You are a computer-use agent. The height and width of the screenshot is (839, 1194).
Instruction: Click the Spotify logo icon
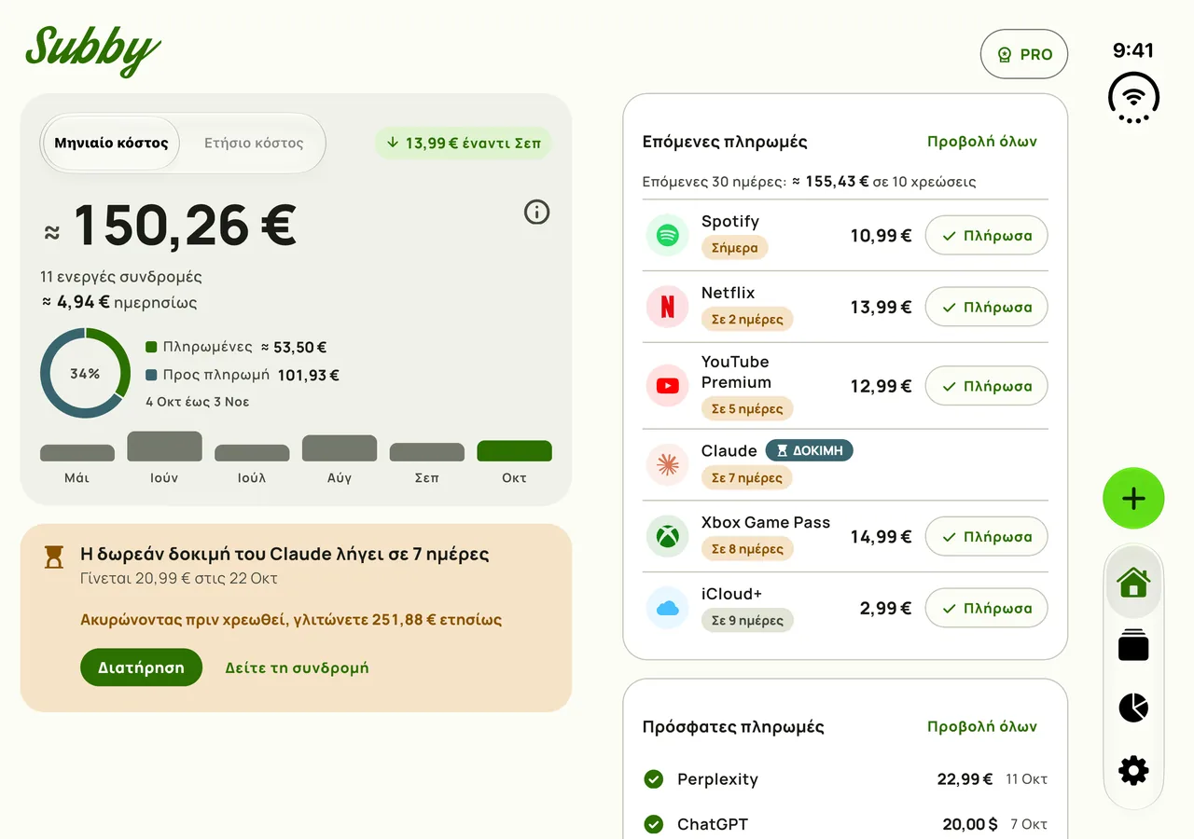tap(667, 236)
